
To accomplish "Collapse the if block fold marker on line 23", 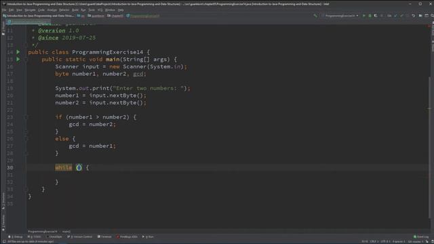I will (x=26, y=117).
